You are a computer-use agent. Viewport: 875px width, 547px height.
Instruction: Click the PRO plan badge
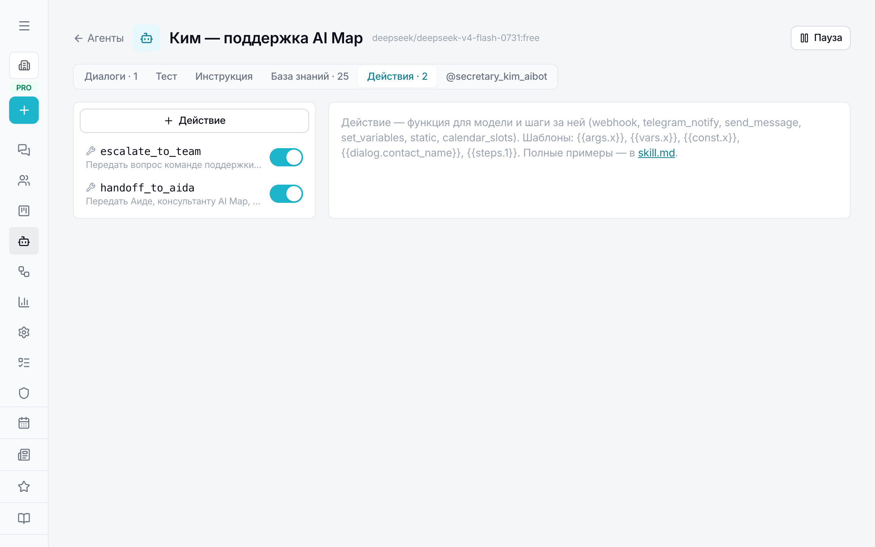tap(24, 88)
